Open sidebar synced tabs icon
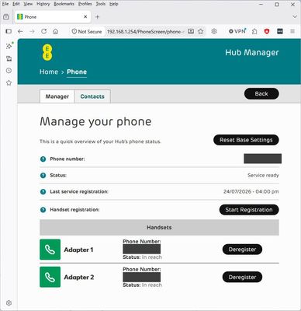The width and height of the screenshot is (301, 311). (x=9, y=58)
